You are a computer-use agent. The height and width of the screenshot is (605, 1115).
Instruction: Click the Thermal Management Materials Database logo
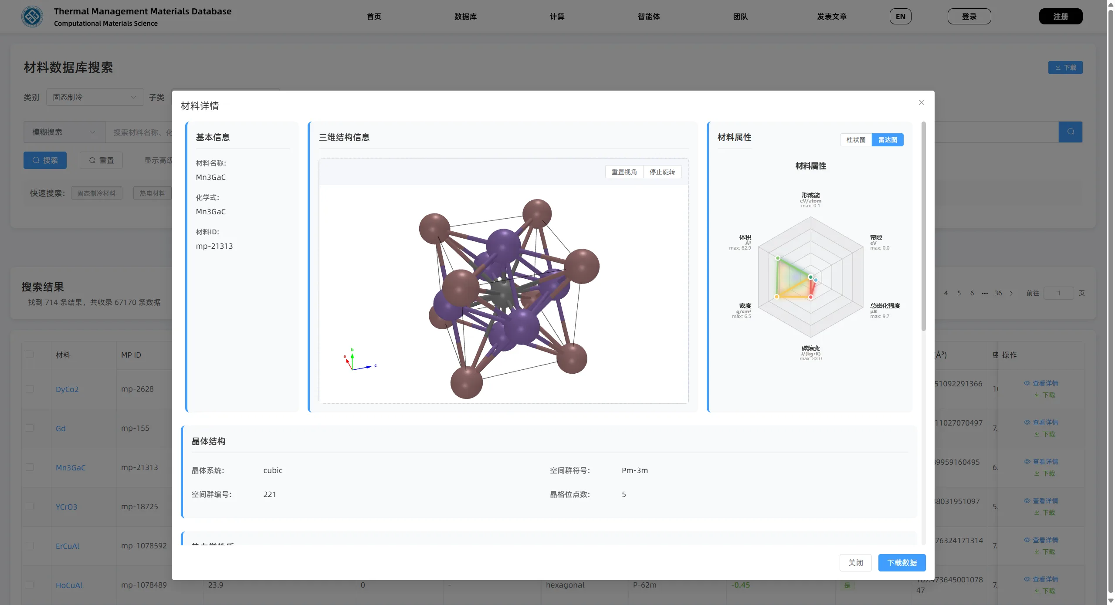tap(32, 16)
